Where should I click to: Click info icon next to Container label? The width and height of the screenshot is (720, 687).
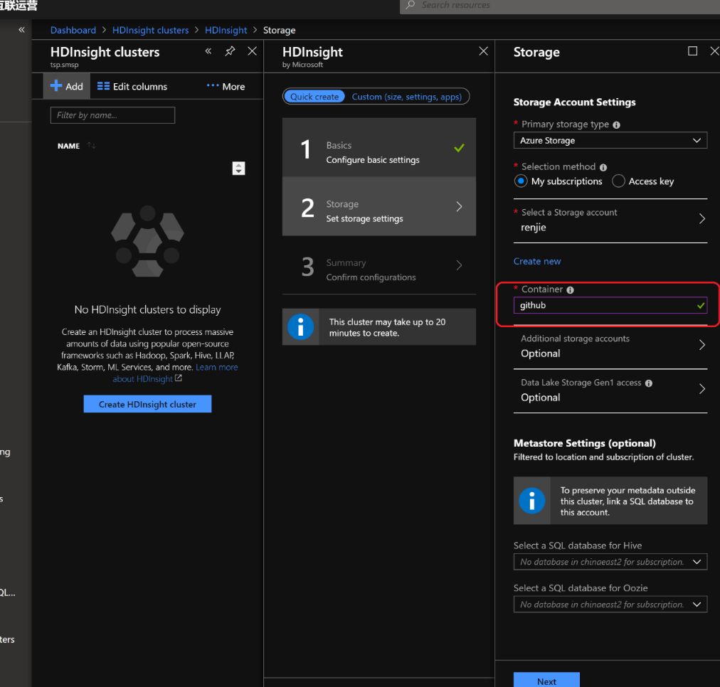coord(570,290)
